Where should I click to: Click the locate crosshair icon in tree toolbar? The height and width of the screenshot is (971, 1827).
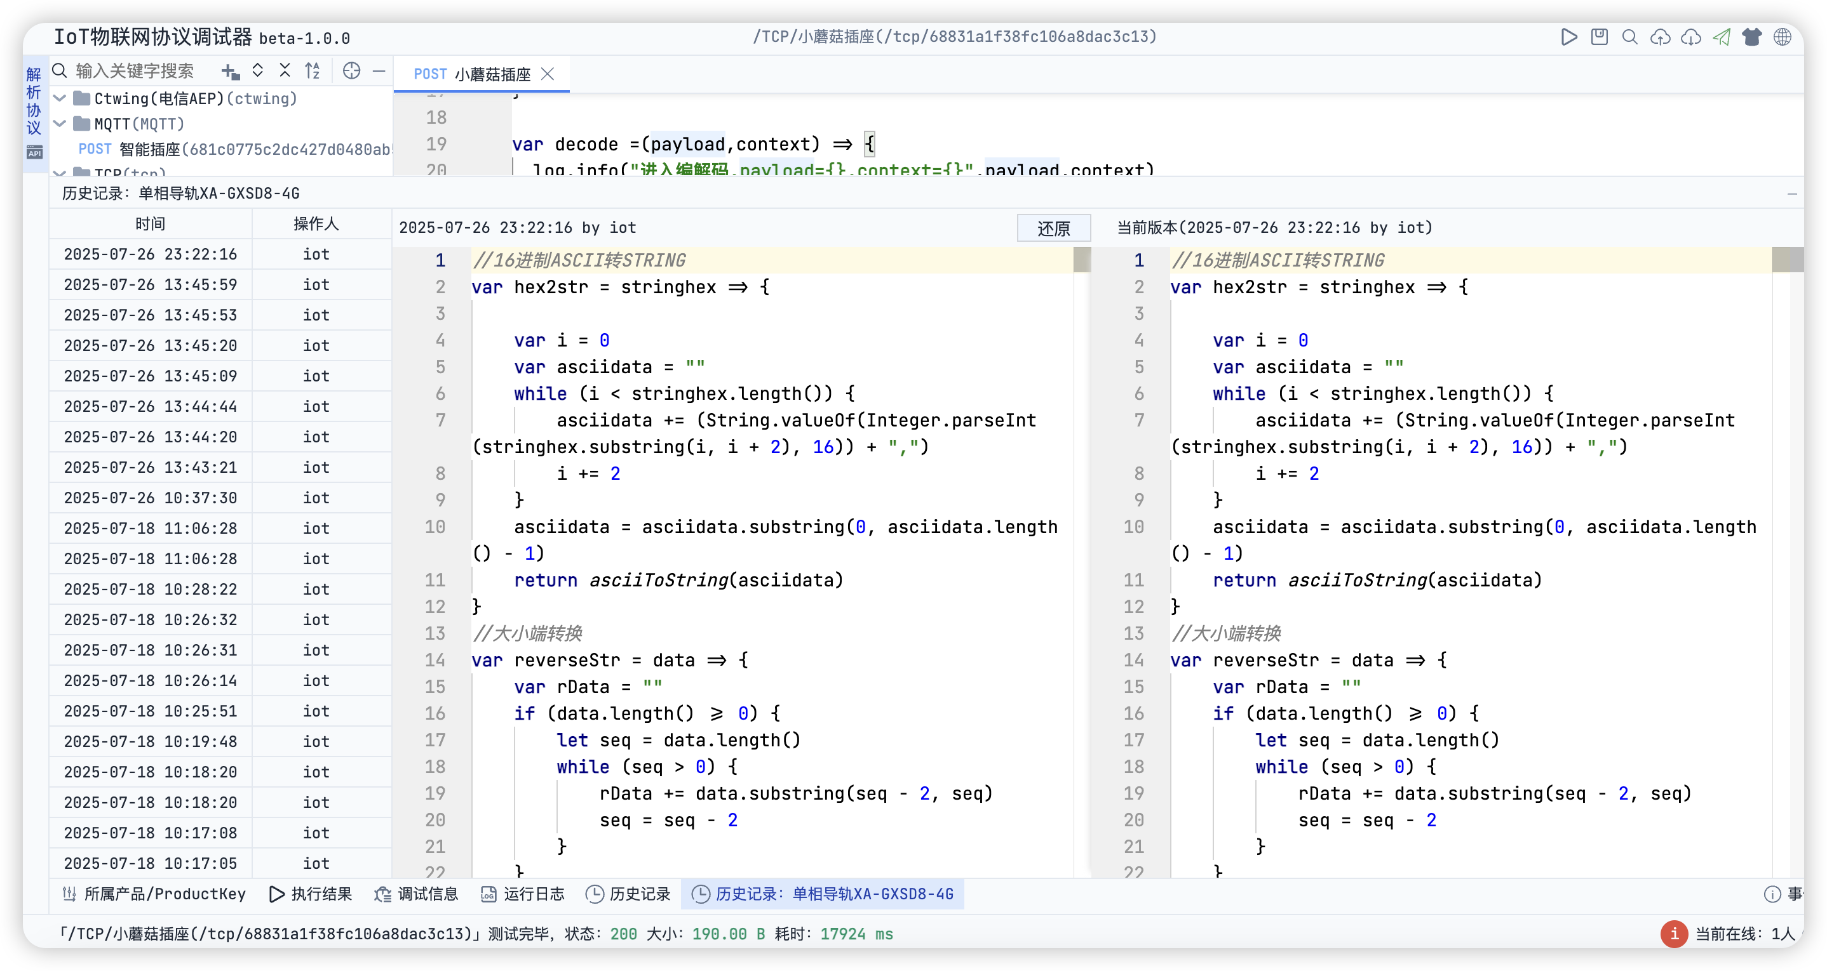pos(351,71)
